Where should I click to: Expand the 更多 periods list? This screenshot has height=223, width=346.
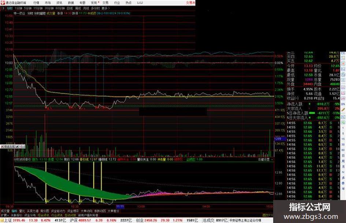pos(106,8)
